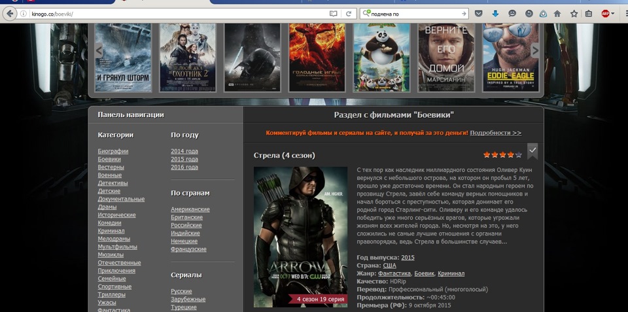Image resolution: width=628 pixels, height=312 pixels.
Task: Filter by '2014 года' link
Action: [x=184, y=151]
